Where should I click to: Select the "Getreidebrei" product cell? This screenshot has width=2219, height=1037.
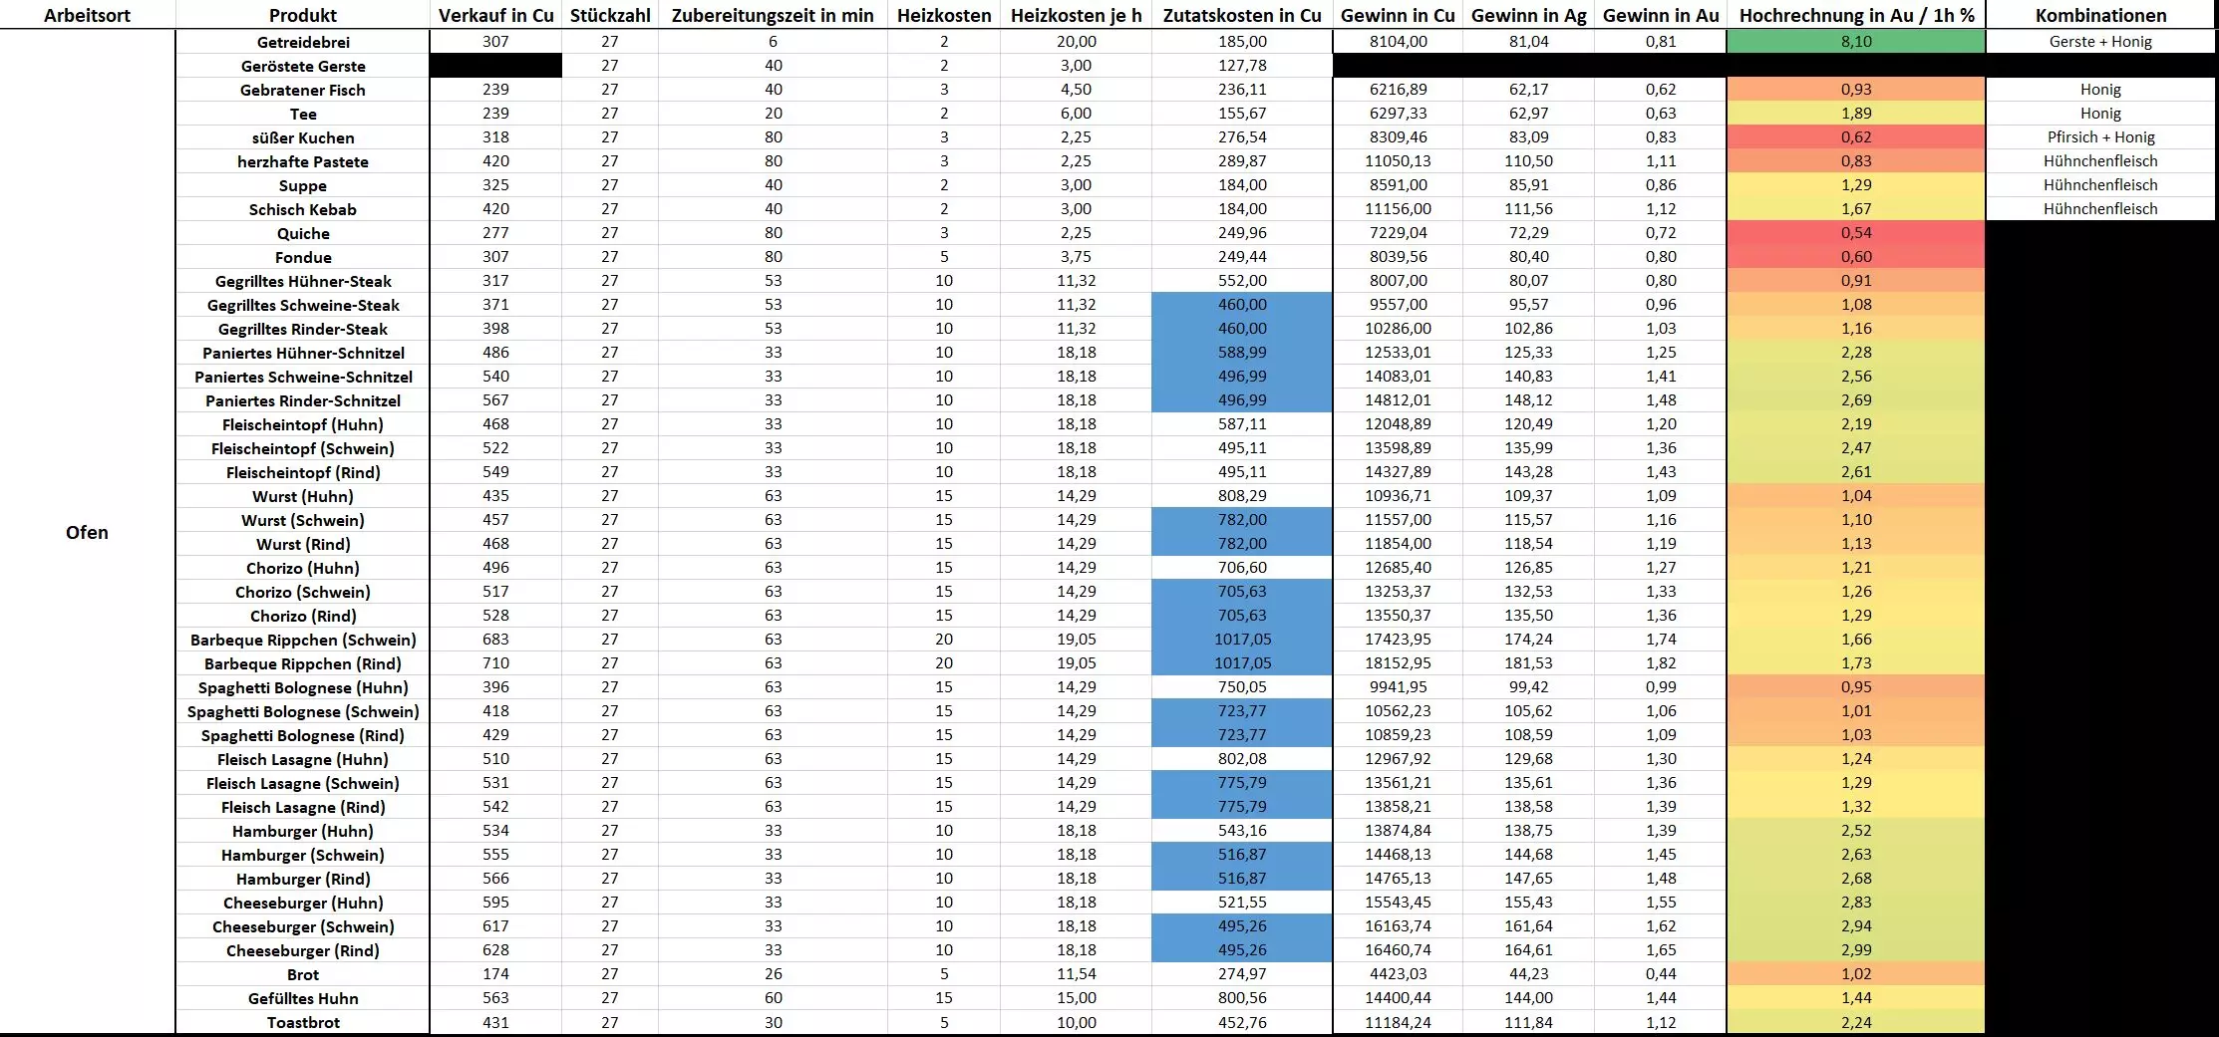303,42
